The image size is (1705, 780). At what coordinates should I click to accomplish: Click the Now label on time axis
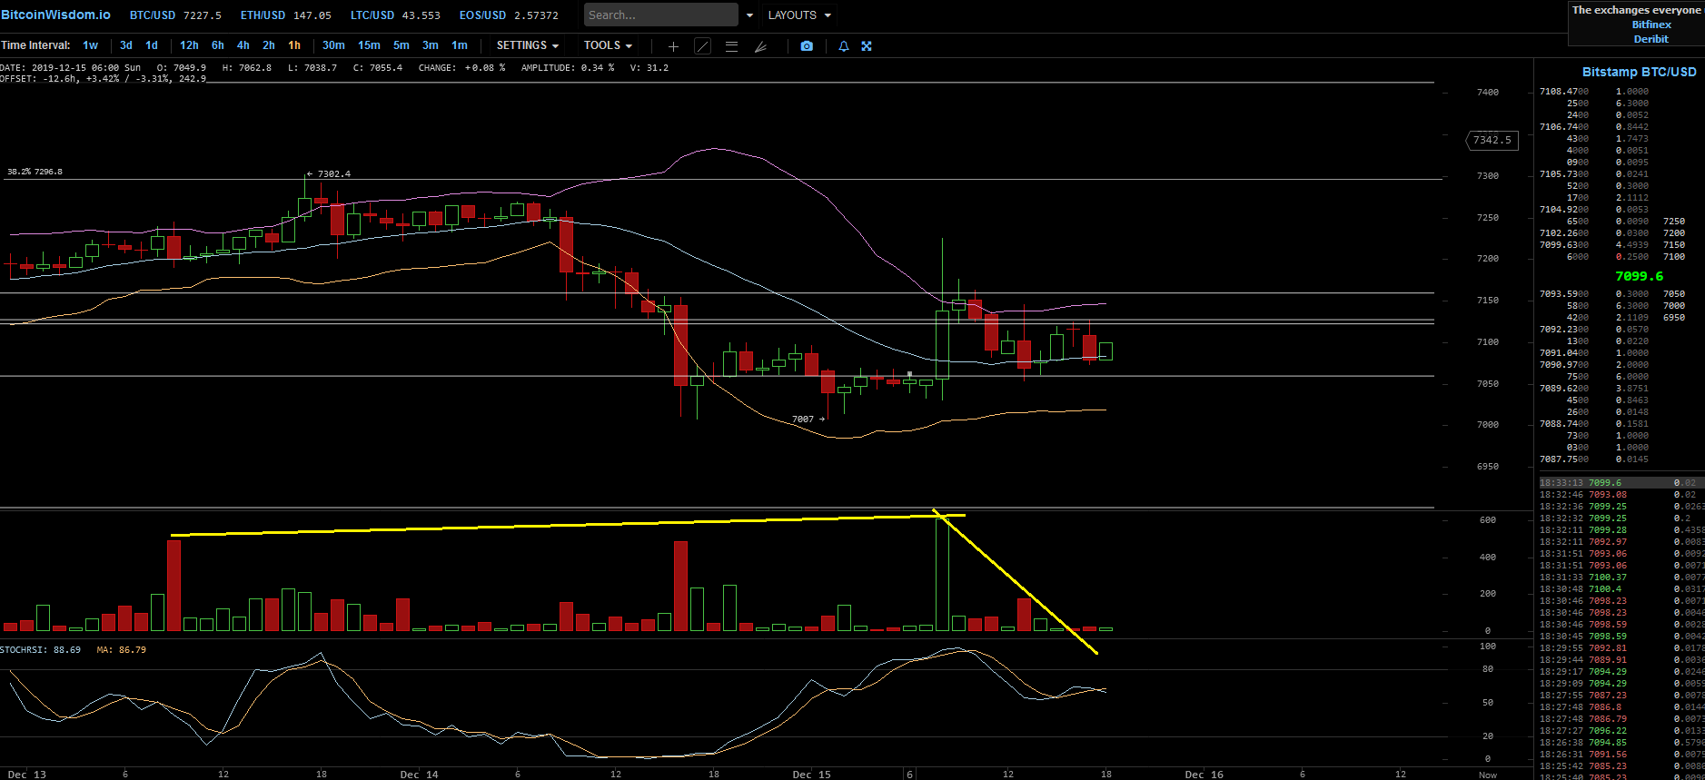(1488, 775)
